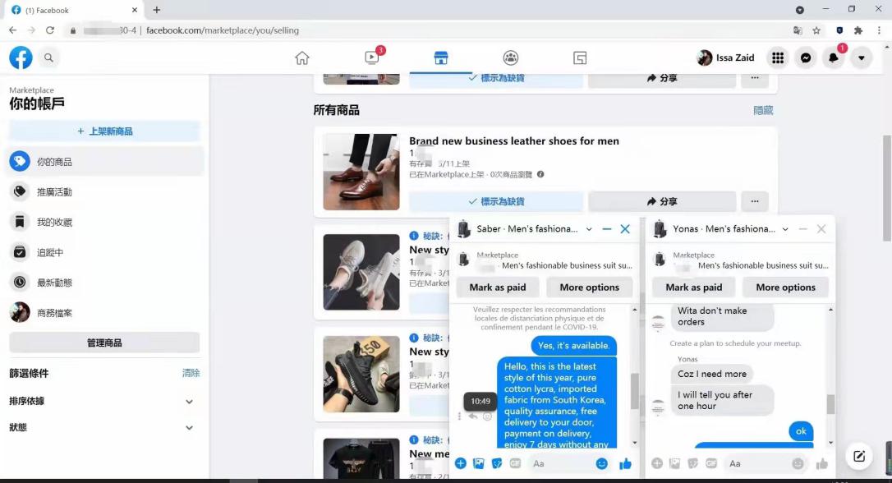Open the sticker picker in Saber's chat
Screen dimensions: 892x483
(496, 463)
